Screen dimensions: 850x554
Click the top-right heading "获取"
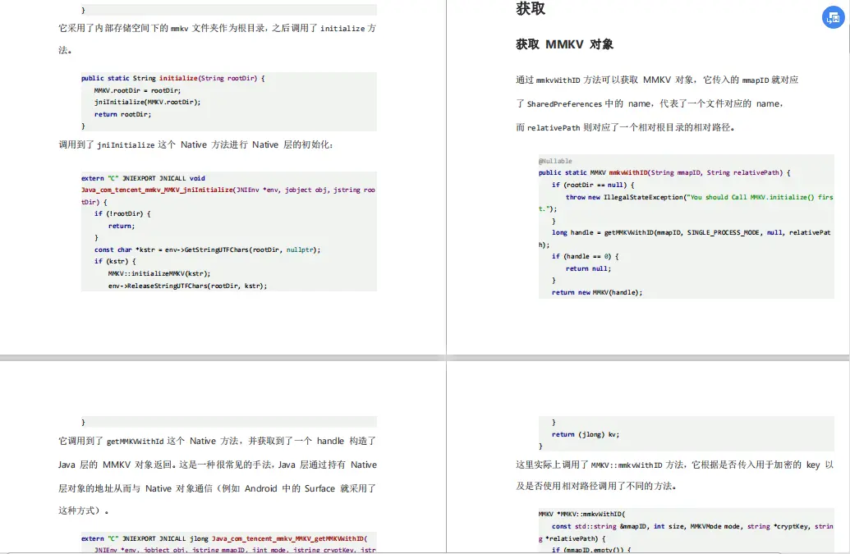pos(531,8)
